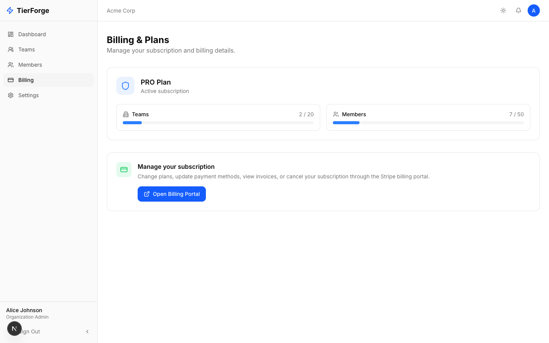Click the green credit card subscription icon

coord(124,170)
